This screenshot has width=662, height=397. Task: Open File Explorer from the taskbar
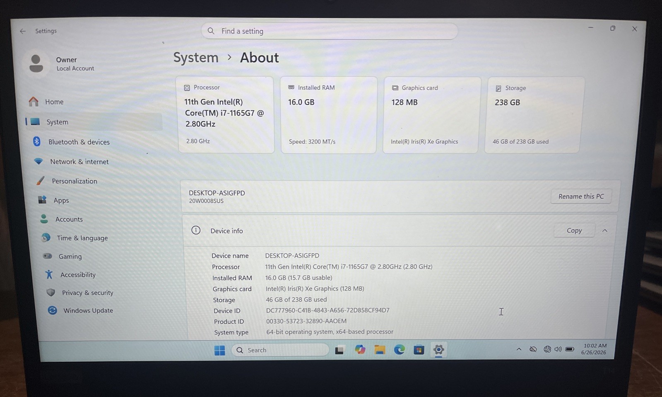pyautogui.click(x=380, y=350)
